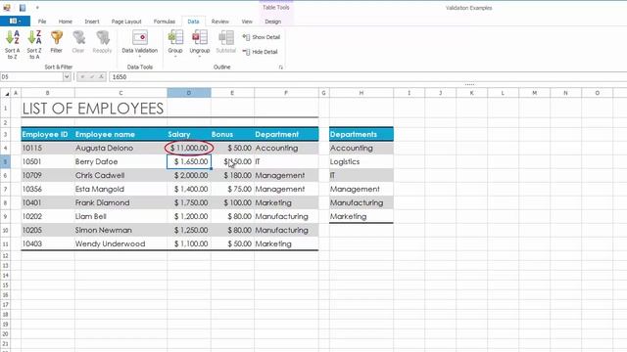Open quick access toolbar customize arrow

click(37, 8)
